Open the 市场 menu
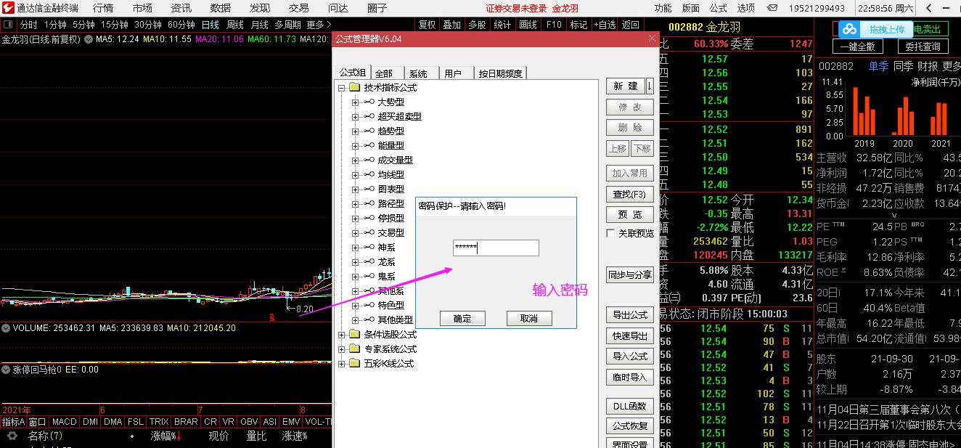961x448 pixels. coord(142,9)
